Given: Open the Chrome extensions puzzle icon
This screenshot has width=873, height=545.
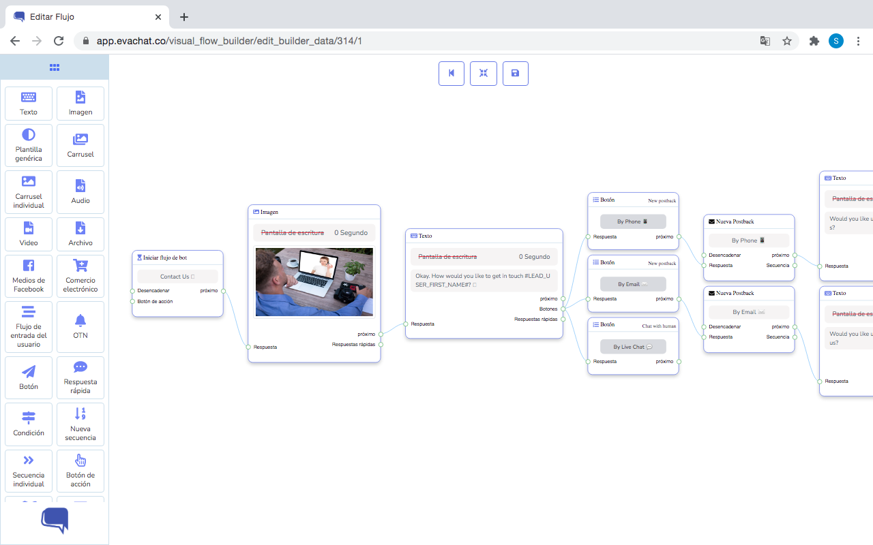Looking at the screenshot, I should click(x=814, y=41).
